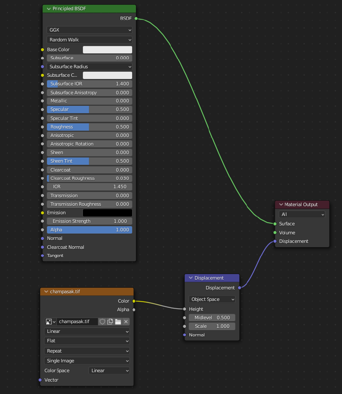Click the Base Color swatch
Screen dimensions: 342x394
[x=107, y=50]
